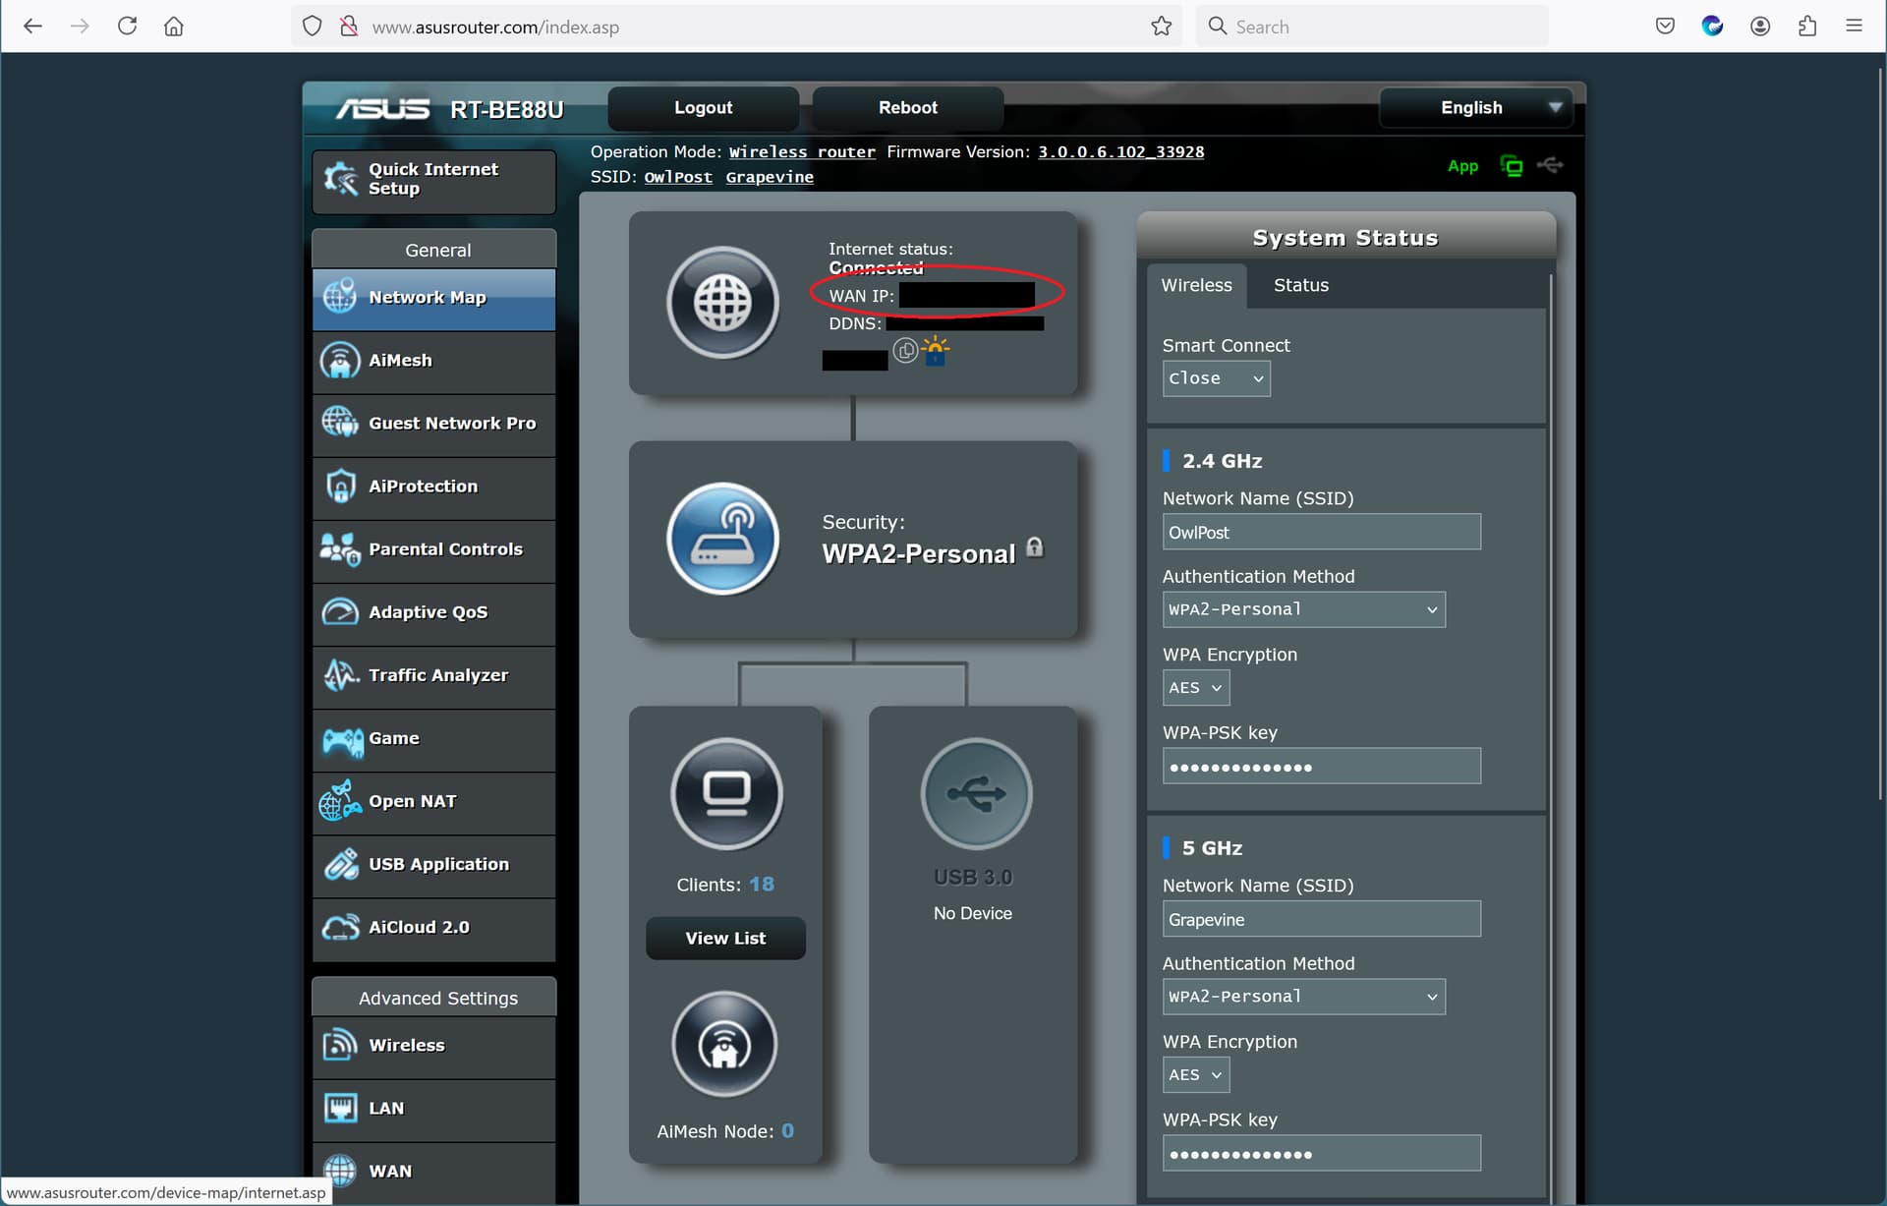Select the USB 3.0 device icon
Screen dimensions: 1887x1206
coord(976,793)
